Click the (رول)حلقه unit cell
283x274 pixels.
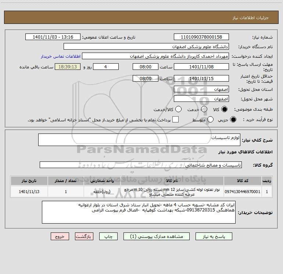pos(102,192)
